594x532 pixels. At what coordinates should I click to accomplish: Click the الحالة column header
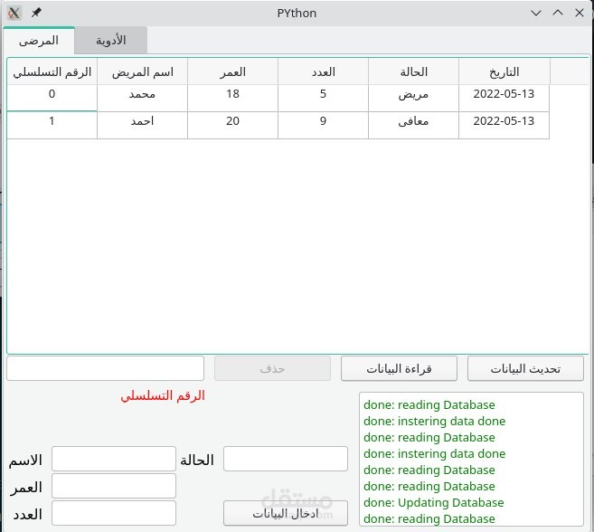(x=414, y=71)
